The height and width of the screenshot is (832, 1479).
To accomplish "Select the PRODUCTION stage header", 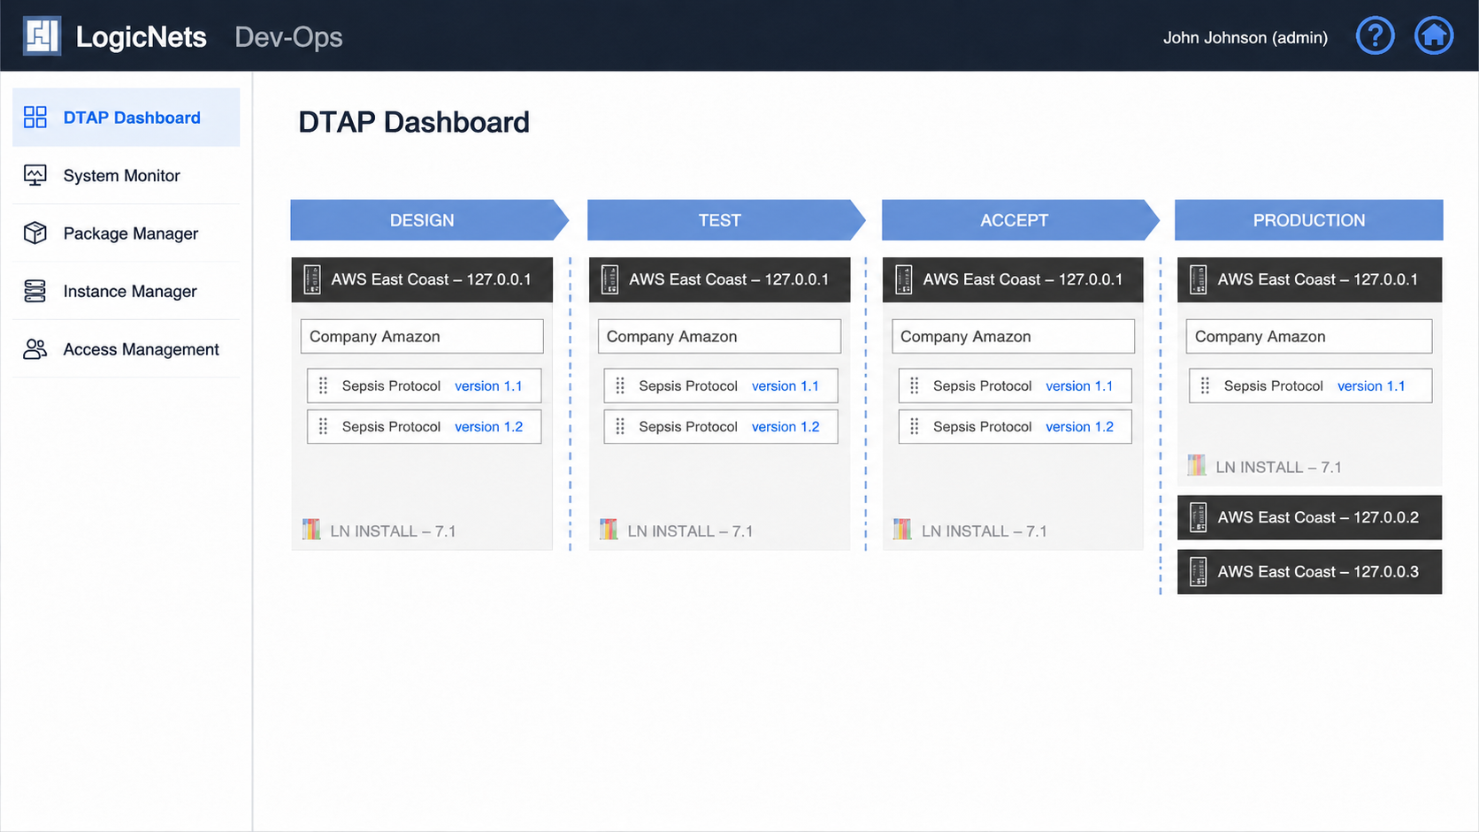I will 1308,220.
